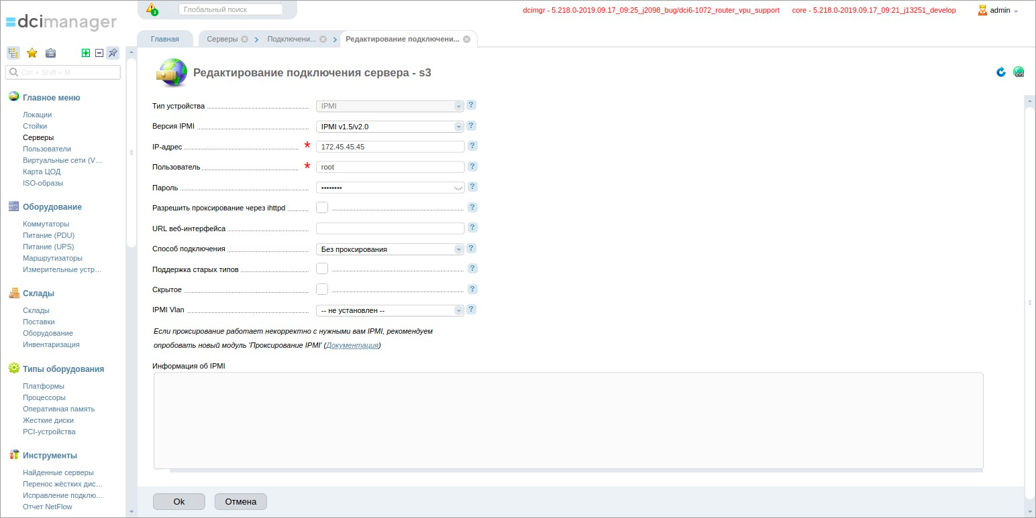Open the favorites star icon
Image resolution: width=1036 pixels, height=518 pixels.
point(32,52)
